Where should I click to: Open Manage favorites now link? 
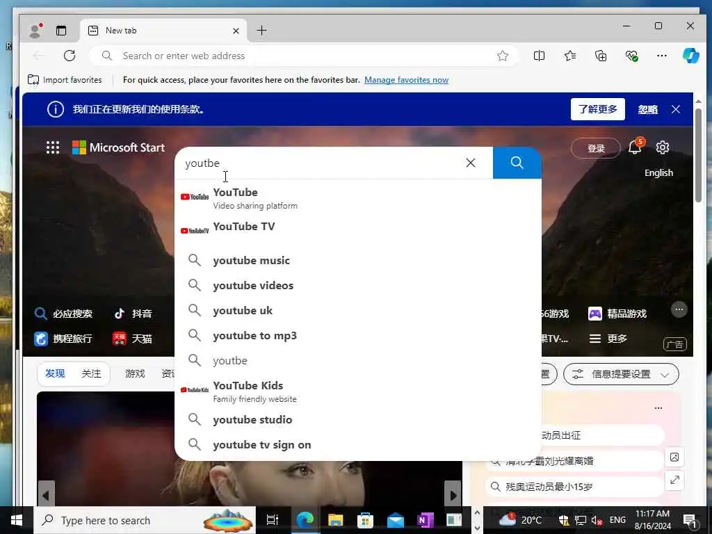(x=406, y=80)
